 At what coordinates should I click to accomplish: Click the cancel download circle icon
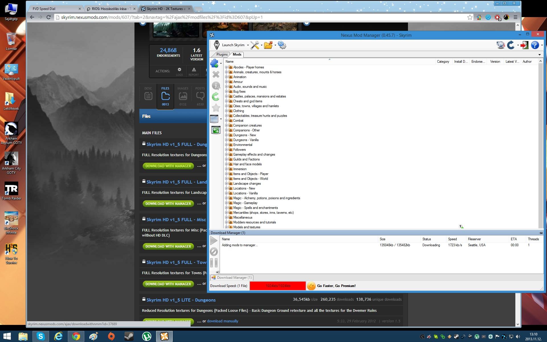pos(214,252)
